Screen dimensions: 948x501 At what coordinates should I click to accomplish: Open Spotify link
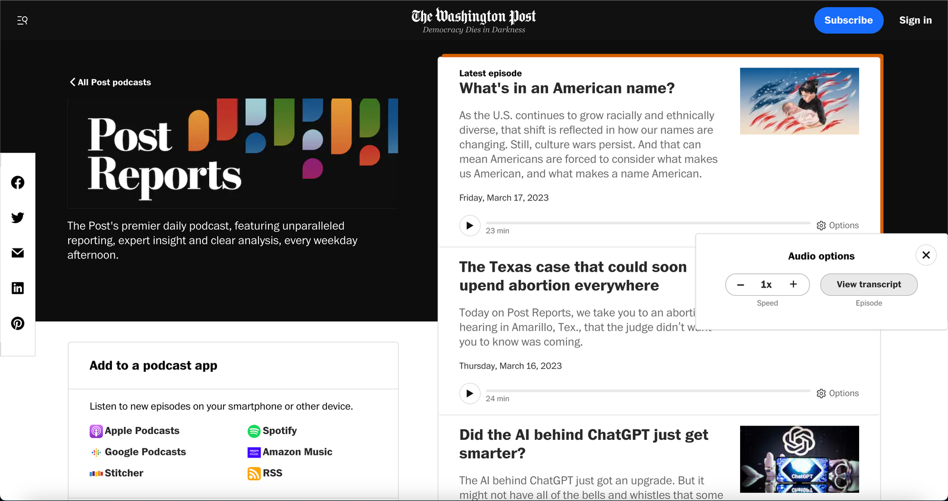point(272,431)
